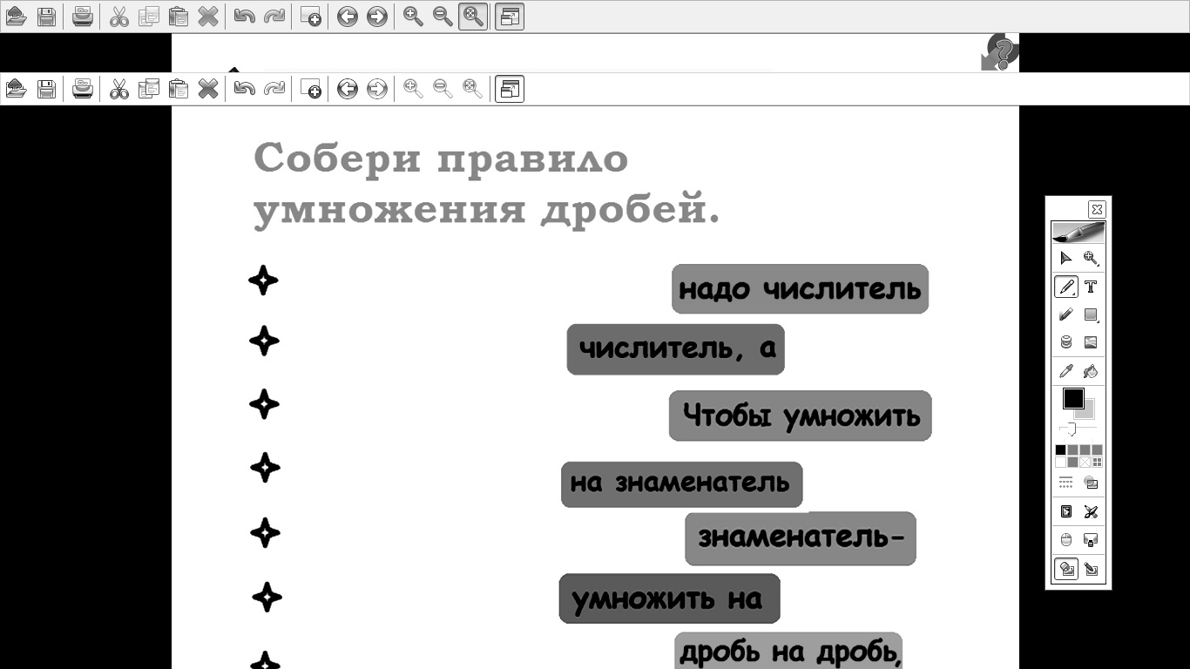
Task: Click the insert picture tool in the palette
Action: (1091, 342)
